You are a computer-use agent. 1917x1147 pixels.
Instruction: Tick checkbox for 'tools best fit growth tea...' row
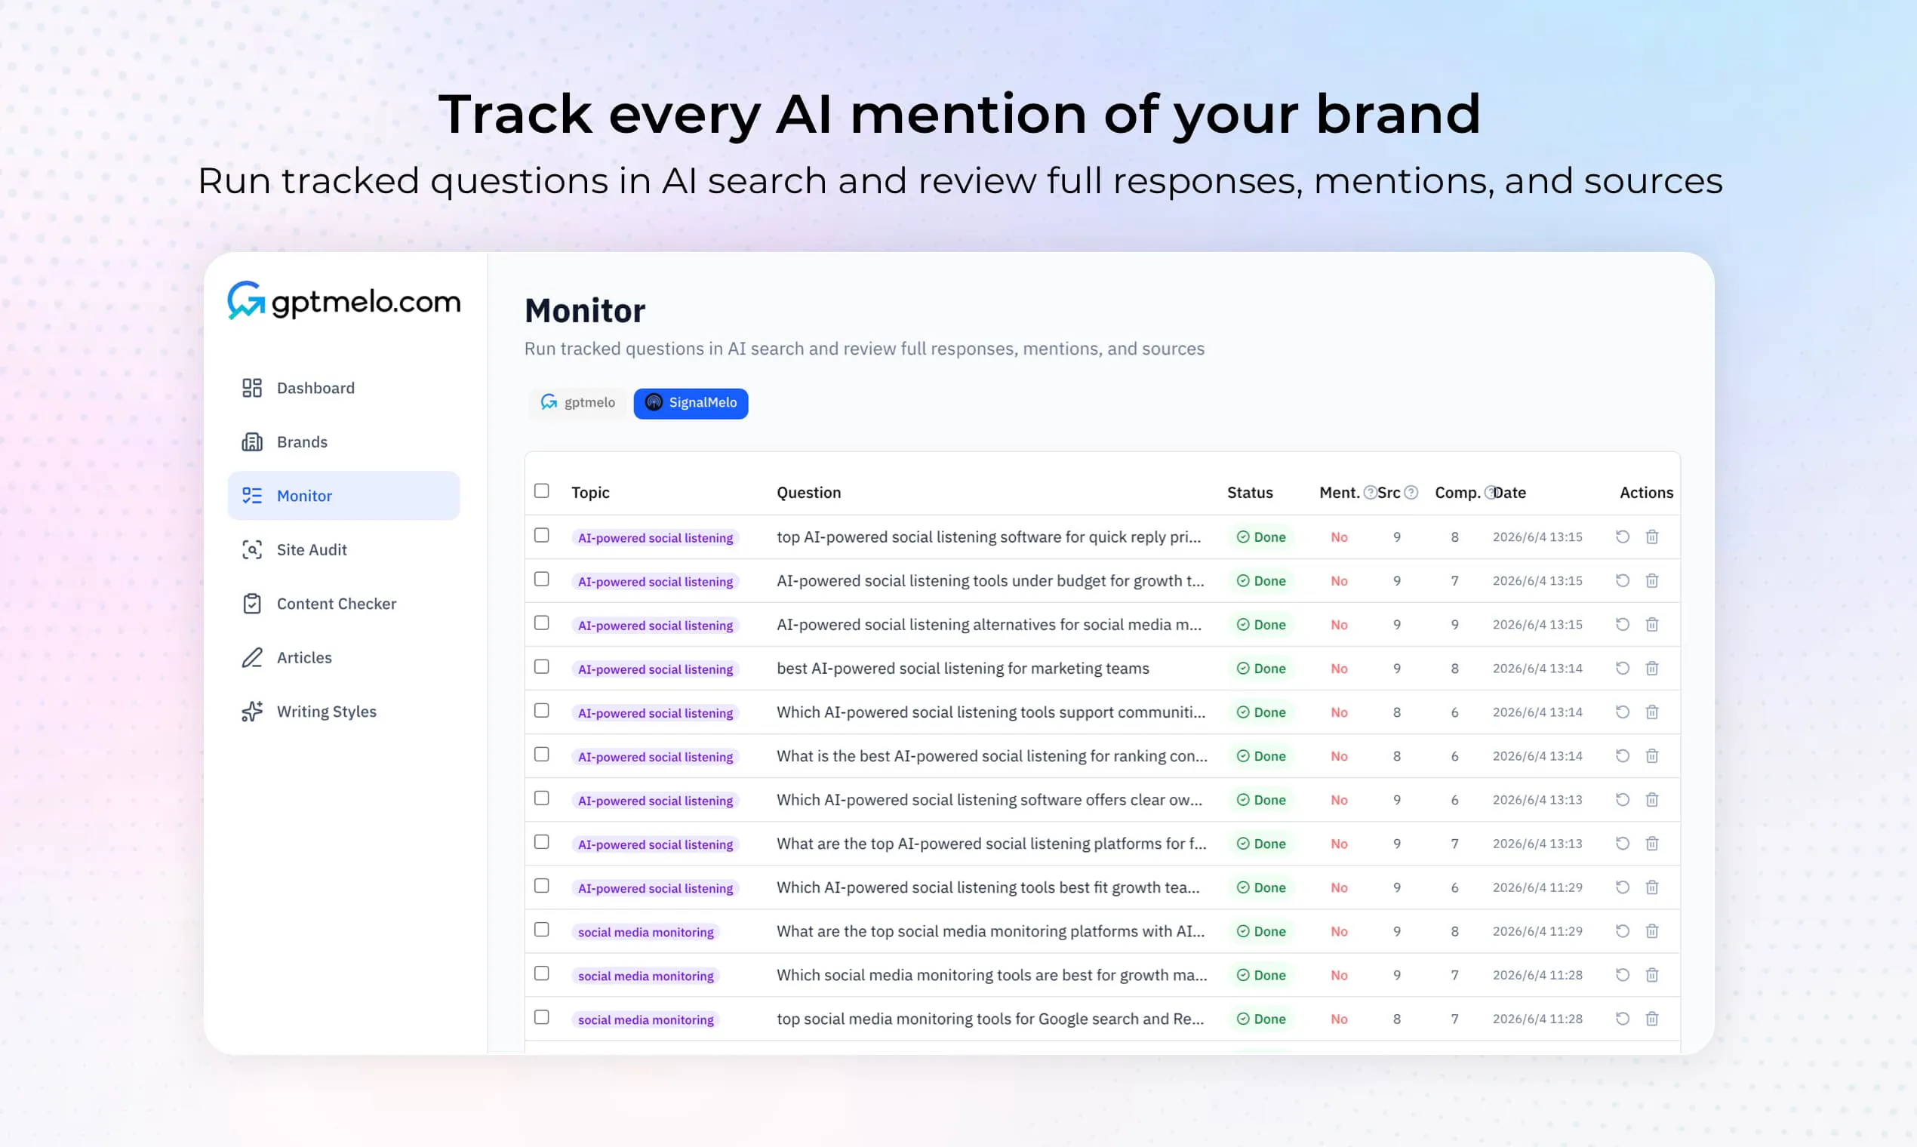(x=542, y=886)
